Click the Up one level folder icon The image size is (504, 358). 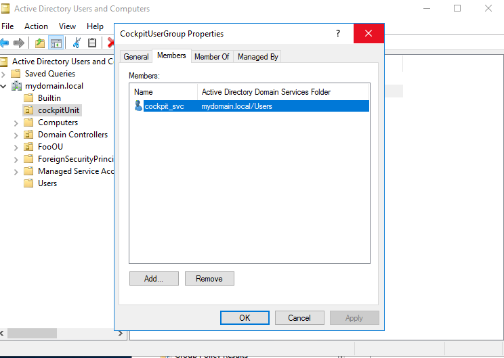pos(40,43)
